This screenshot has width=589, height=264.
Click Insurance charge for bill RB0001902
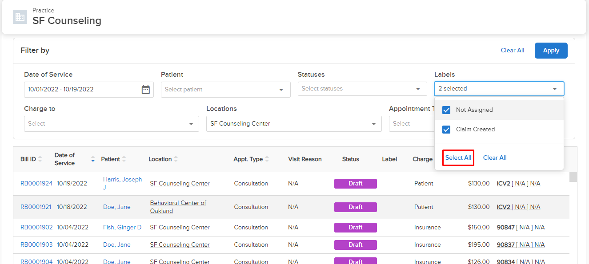(428, 228)
